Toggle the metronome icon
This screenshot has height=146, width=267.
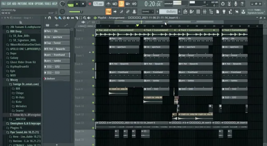pos(108,4)
